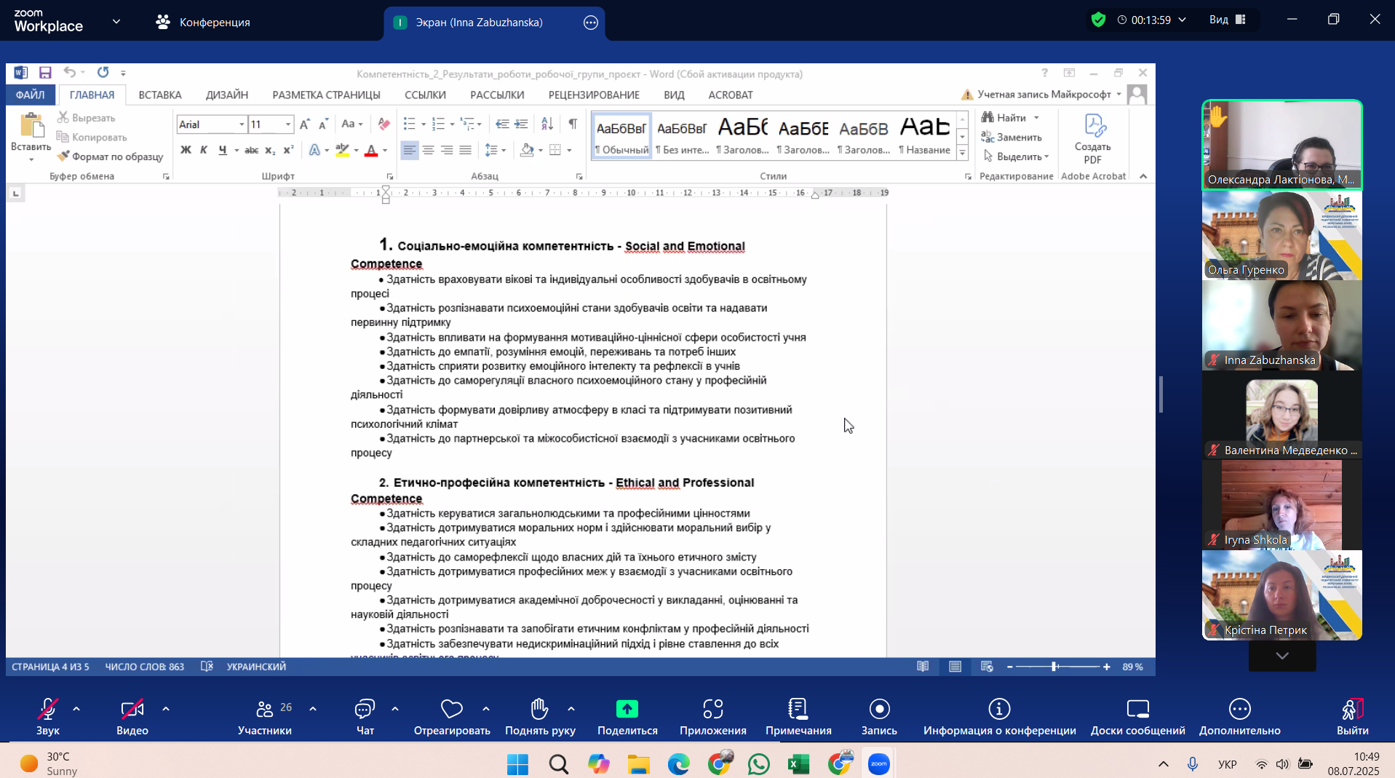Open meeting info (Информация о конференции)
The image size is (1395, 778).
[999, 717]
